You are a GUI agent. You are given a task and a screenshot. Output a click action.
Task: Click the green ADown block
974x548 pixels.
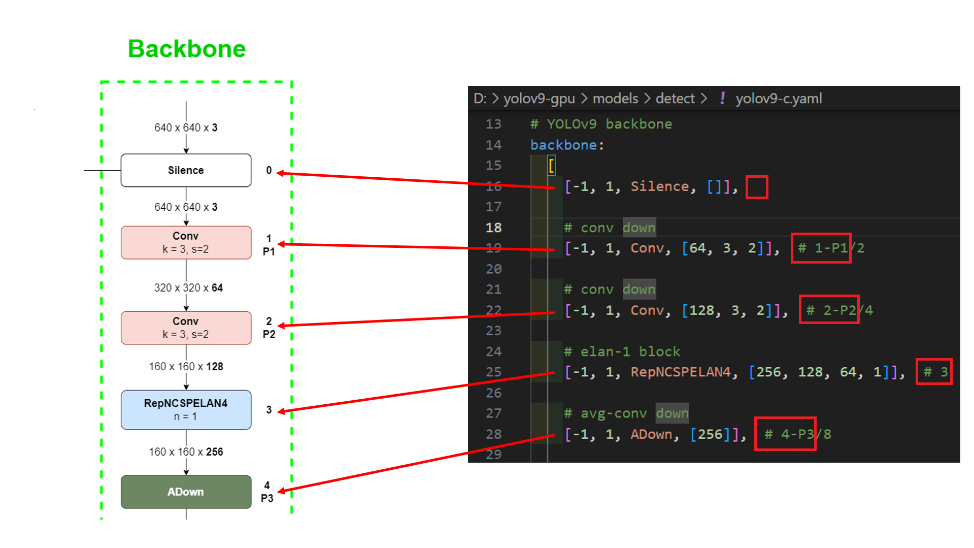point(186,492)
